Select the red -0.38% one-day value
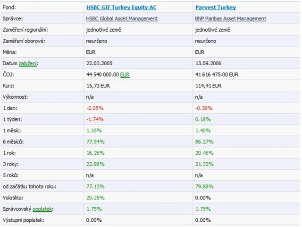The width and height of the screenshot is (302, 227). 203,108
